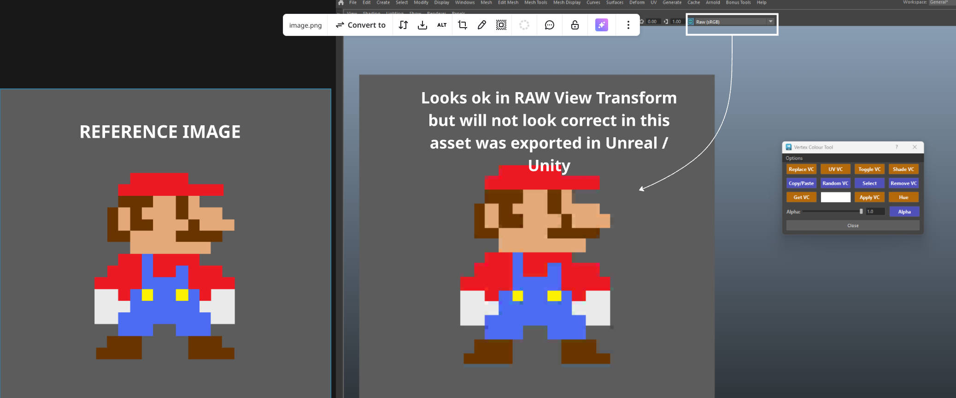
Task: Open the Cache menu
Action: 694,2
